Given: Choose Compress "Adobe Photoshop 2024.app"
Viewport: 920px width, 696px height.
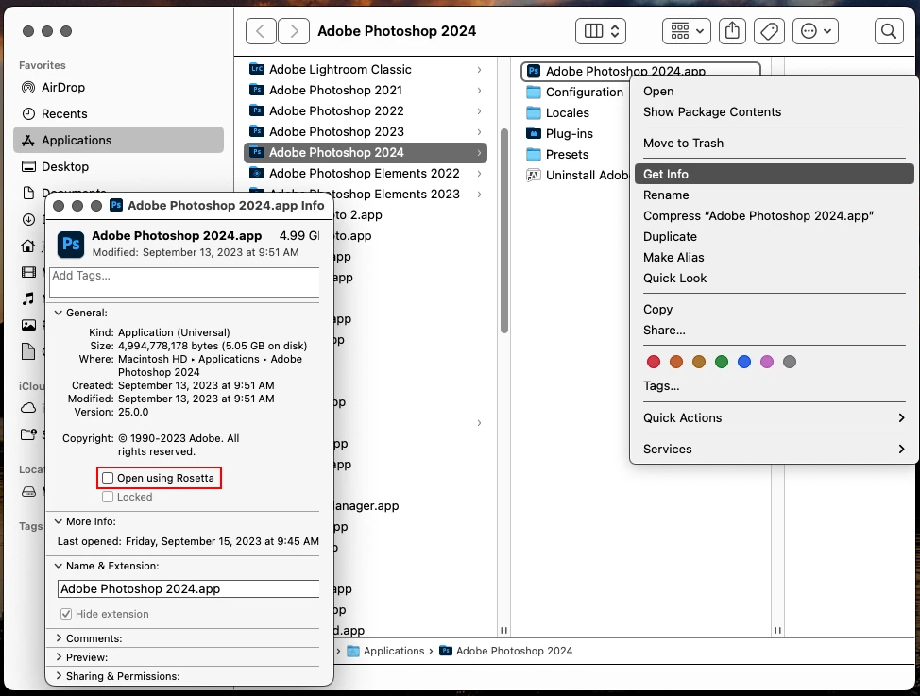Looking at the screenshot, I should pos(774,216).
